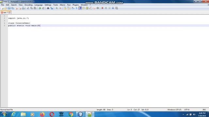Zoom in using the toolbar icon

(56, 8)
